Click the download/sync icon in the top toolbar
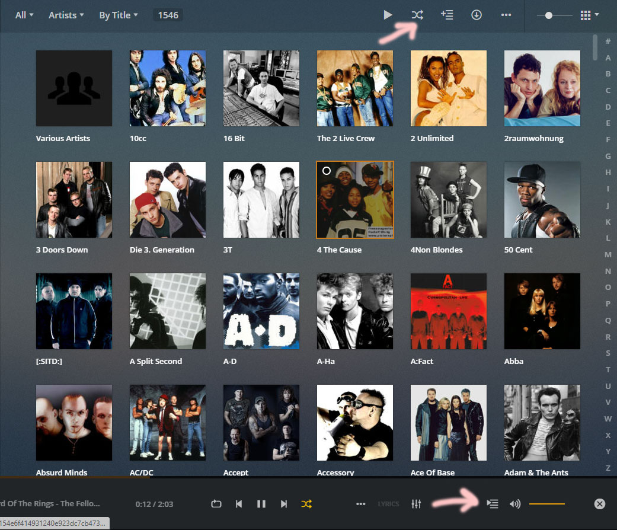Screen dimensions: 617x530 [x=477, y=15]
